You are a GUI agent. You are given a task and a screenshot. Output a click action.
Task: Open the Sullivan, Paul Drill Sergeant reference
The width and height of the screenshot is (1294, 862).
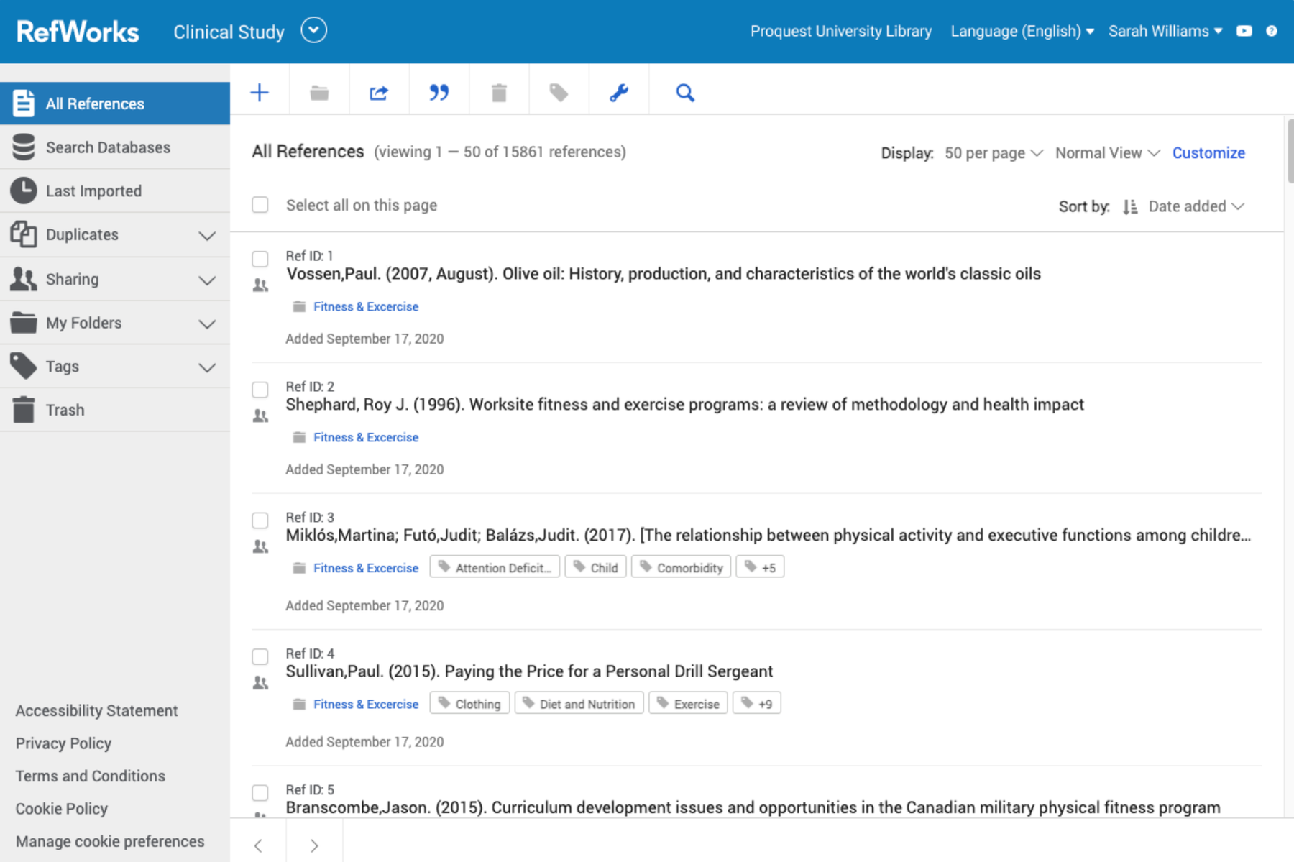(529, 671)
